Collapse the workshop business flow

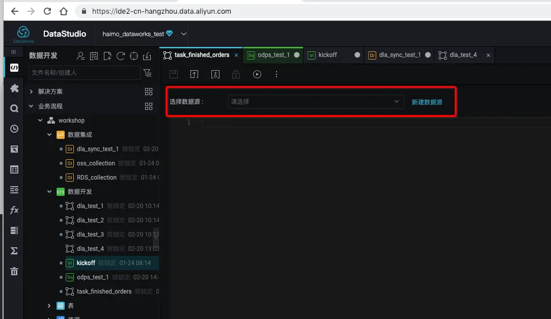40,120
